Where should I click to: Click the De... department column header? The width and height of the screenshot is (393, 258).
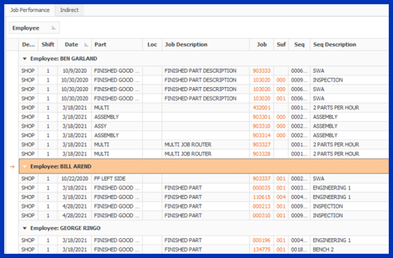(28, 45)
